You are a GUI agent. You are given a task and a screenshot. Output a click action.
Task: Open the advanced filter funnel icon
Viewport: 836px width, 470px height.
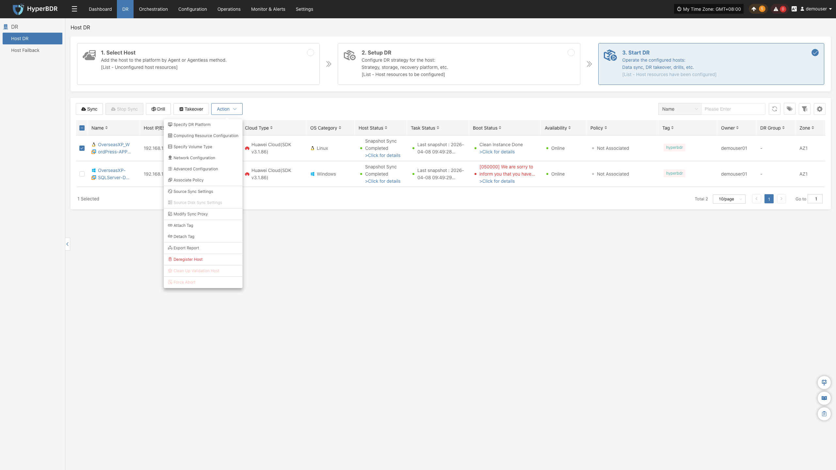pos(805,109)
